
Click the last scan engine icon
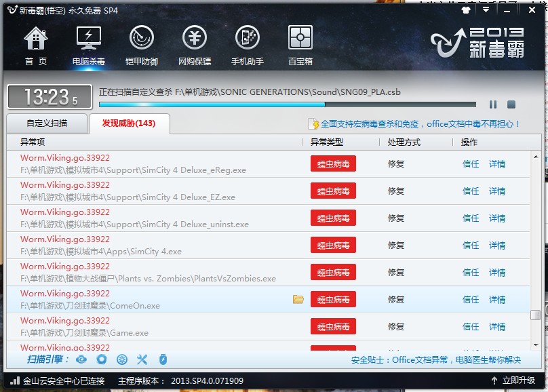tap(163, 359)
